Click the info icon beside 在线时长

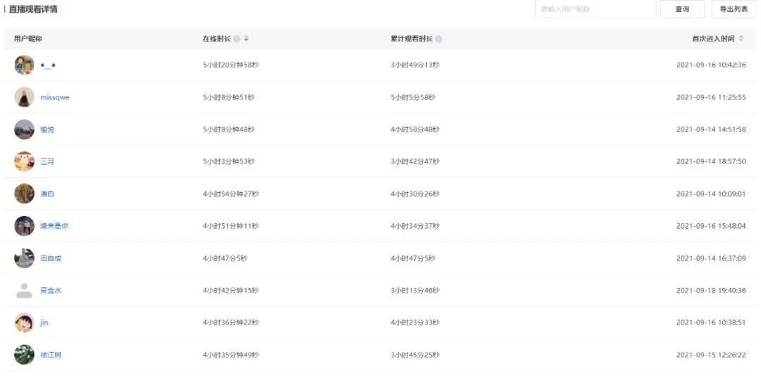(x=237, y=39)
